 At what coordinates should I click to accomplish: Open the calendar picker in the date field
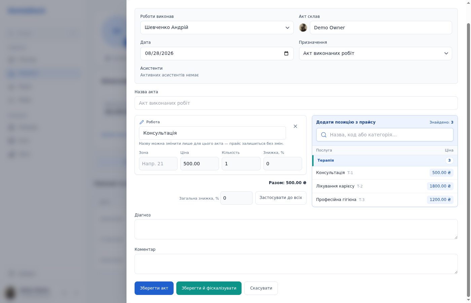pos(286,54)
